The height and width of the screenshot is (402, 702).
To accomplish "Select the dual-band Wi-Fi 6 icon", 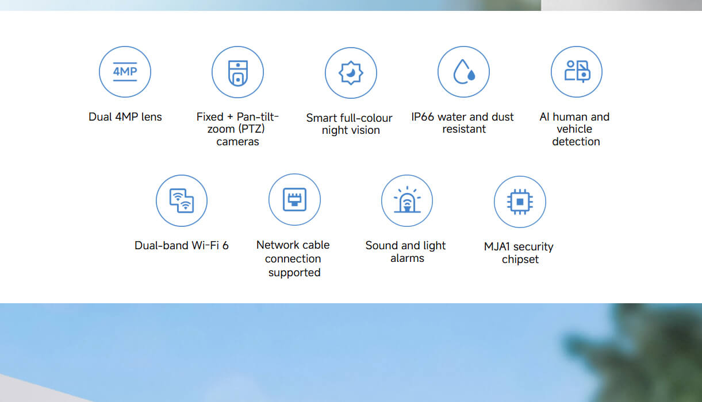I will click(182, 200).
